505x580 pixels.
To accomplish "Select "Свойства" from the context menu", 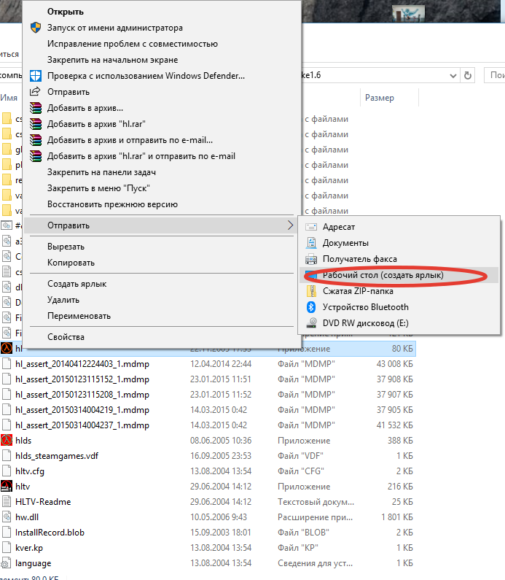I will point(66,337).
